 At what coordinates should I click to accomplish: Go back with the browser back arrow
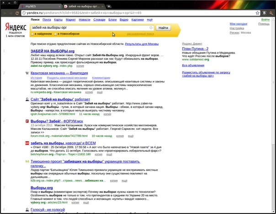(x=5, y=13)
